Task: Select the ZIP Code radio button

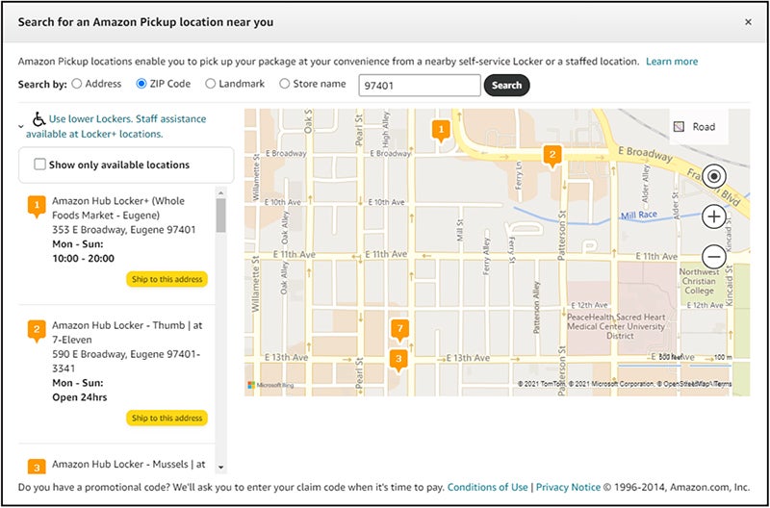Action: tap(141, 84)
